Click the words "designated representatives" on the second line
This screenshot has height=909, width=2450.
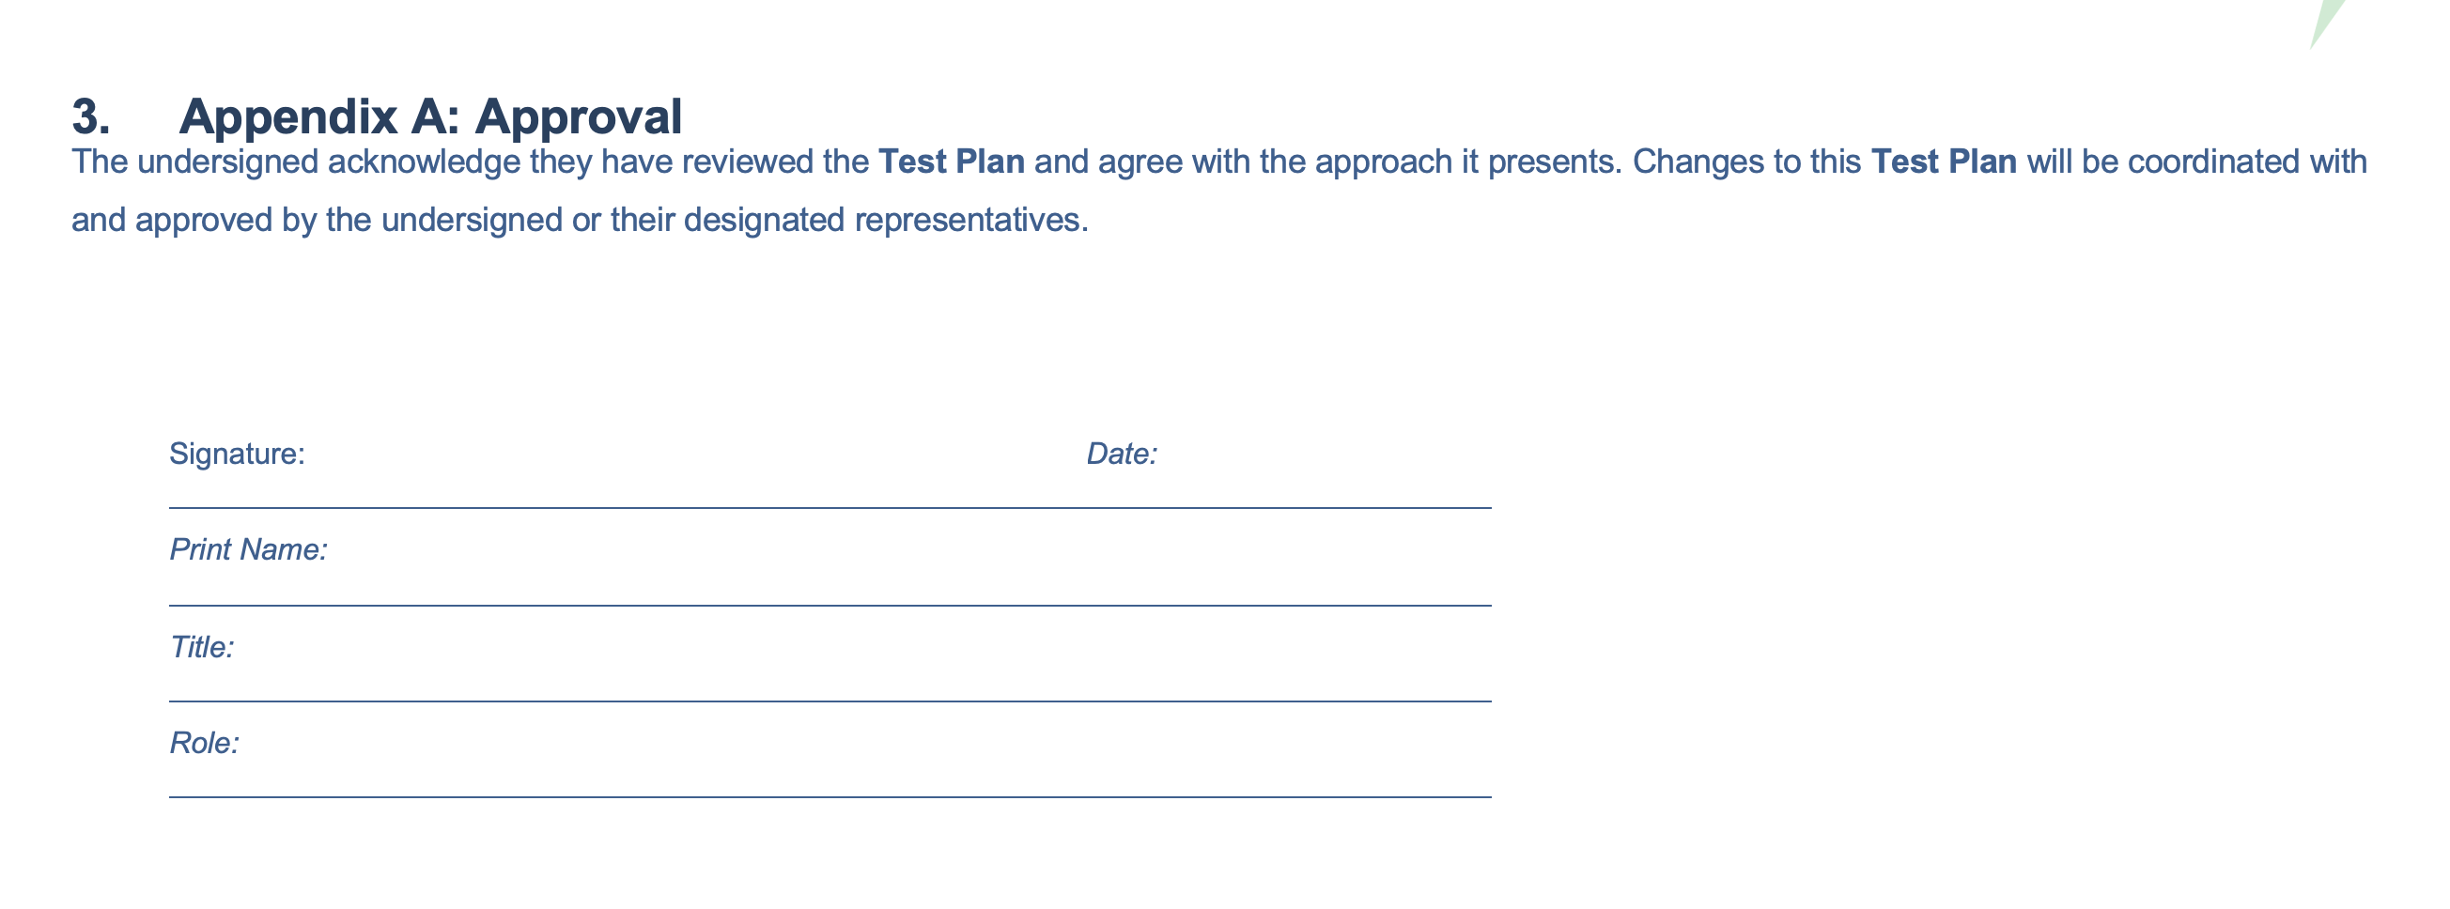886,221
